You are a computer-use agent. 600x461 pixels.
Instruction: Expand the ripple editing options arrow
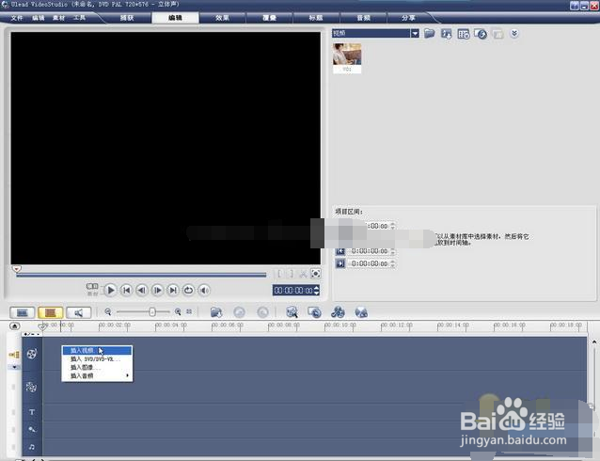coord(14,367)
